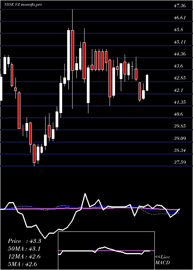
Task: Click the '5MA : 42.6' readout
Action: [22, 264]
